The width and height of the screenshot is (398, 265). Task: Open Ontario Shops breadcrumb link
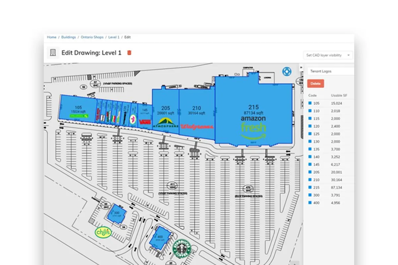pos(92,37)
